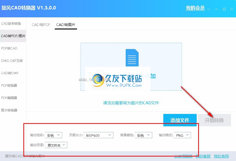The height and width of the screenshot is (161, 236).
Task: Open DWG DXF互转 in the sidebar
Action: point(13,61)
